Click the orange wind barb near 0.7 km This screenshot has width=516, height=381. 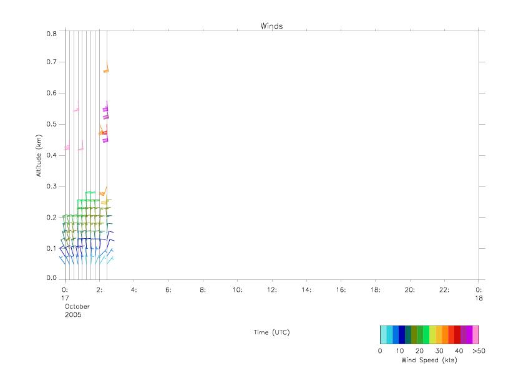point(106,67)
